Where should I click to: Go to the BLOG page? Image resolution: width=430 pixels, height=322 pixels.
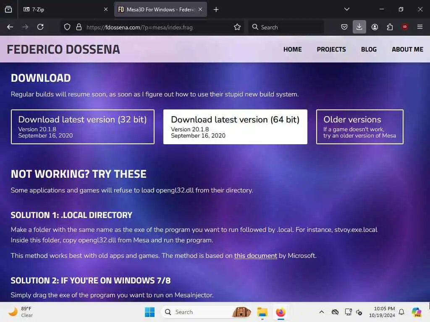click(369, 49)
